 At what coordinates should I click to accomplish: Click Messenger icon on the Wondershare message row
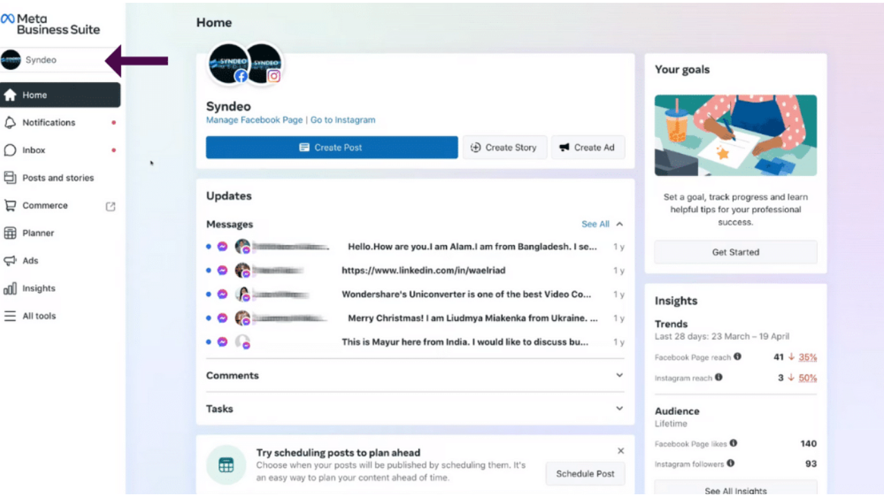click(222, 294)
